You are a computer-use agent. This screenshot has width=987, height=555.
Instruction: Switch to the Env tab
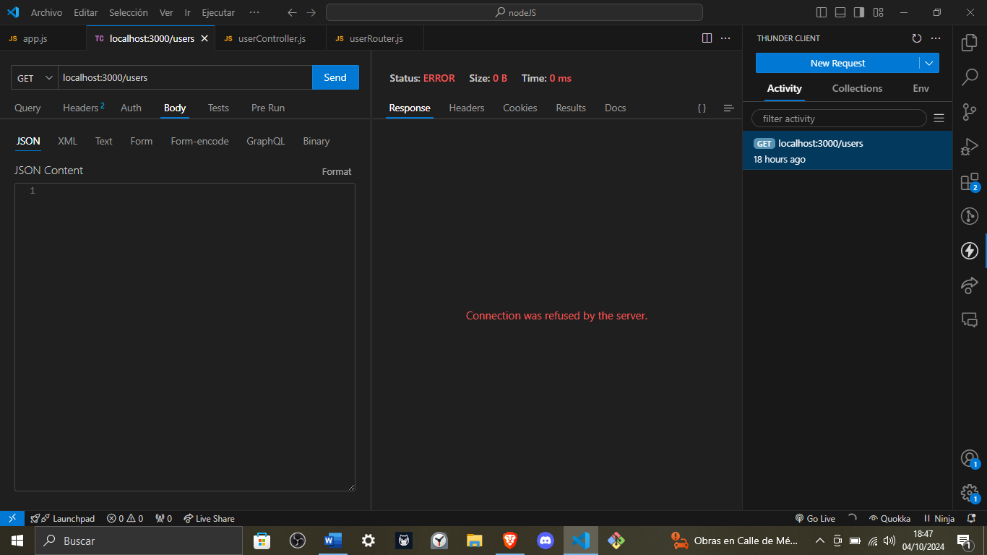921,88
